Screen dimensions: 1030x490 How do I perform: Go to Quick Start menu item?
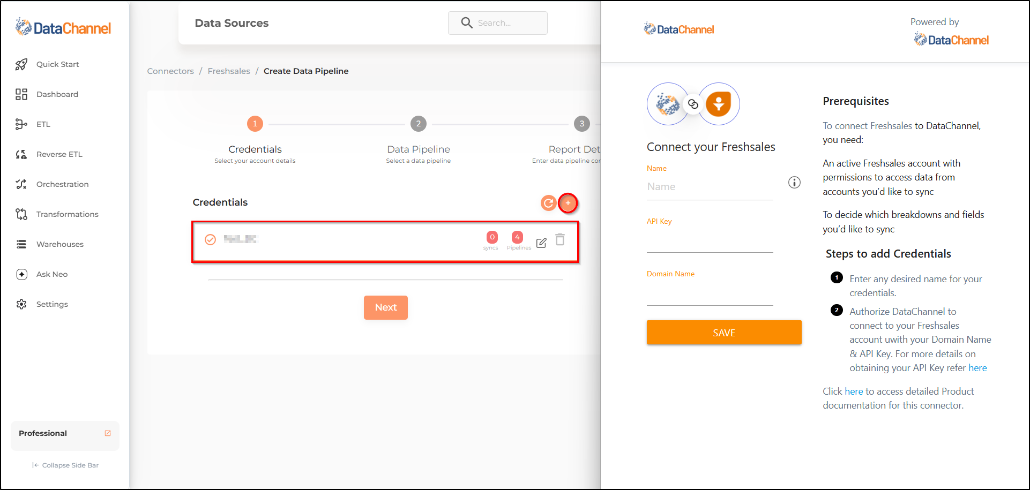click(x=57, y=64)
